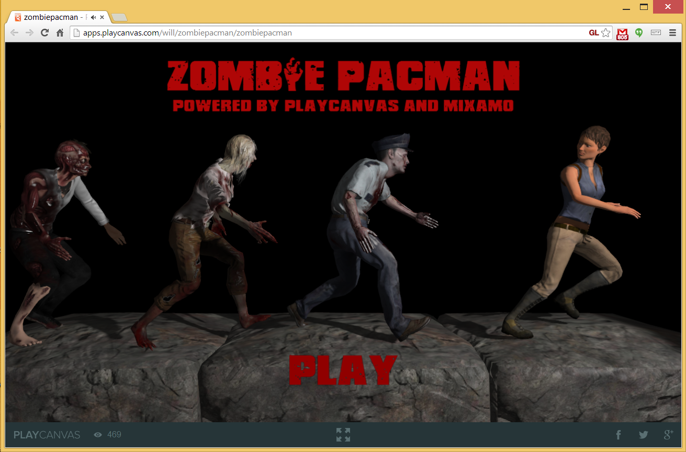Open the Gmail checker extension
Screen dimensions: 686x452
pos(622,33)
